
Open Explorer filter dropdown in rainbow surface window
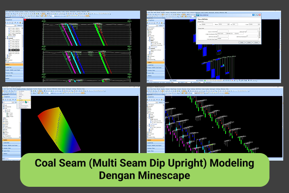point(13,102)
